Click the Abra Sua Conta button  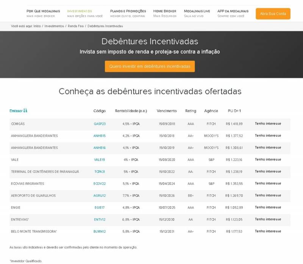tap(273, 14)
